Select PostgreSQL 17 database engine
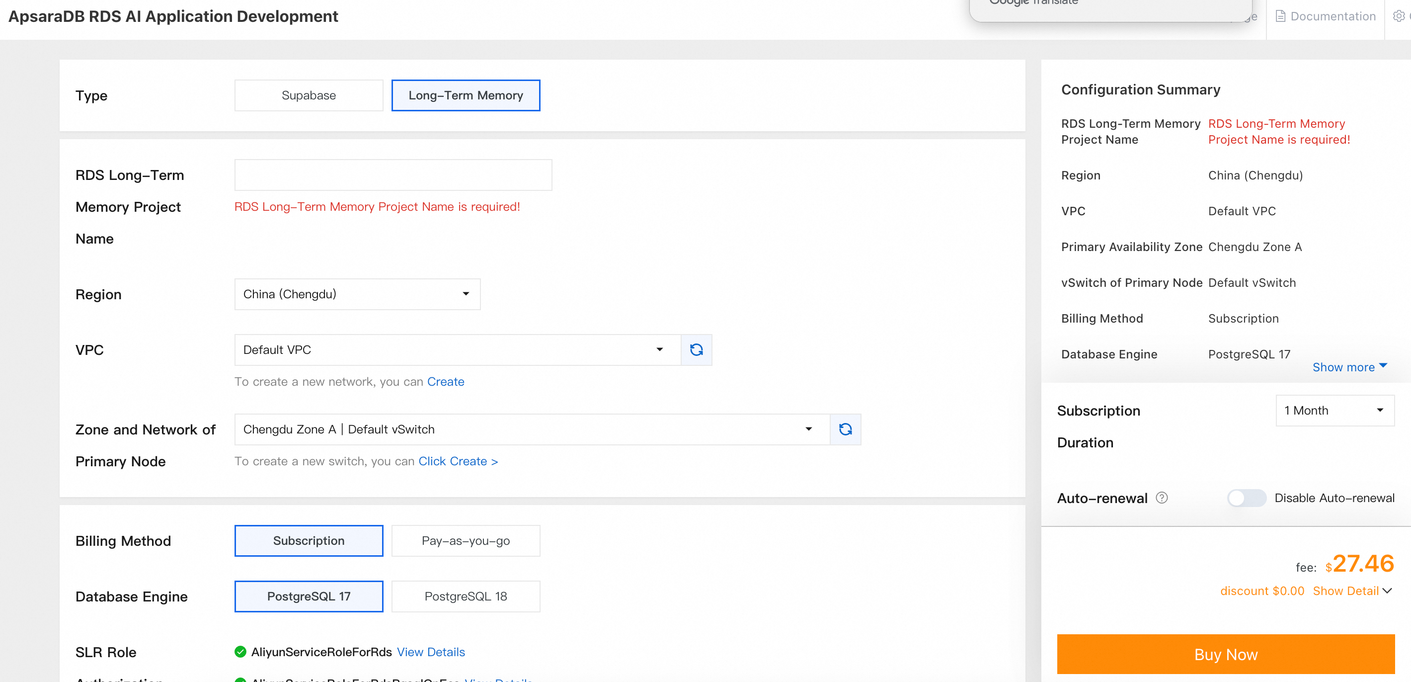This screenshot has height=682, width=1411. click(309, 597)
